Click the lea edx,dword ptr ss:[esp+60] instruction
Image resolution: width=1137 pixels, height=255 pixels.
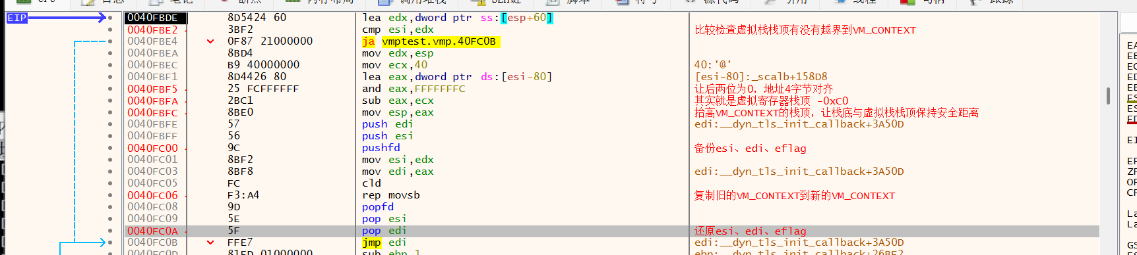(457, 18)
